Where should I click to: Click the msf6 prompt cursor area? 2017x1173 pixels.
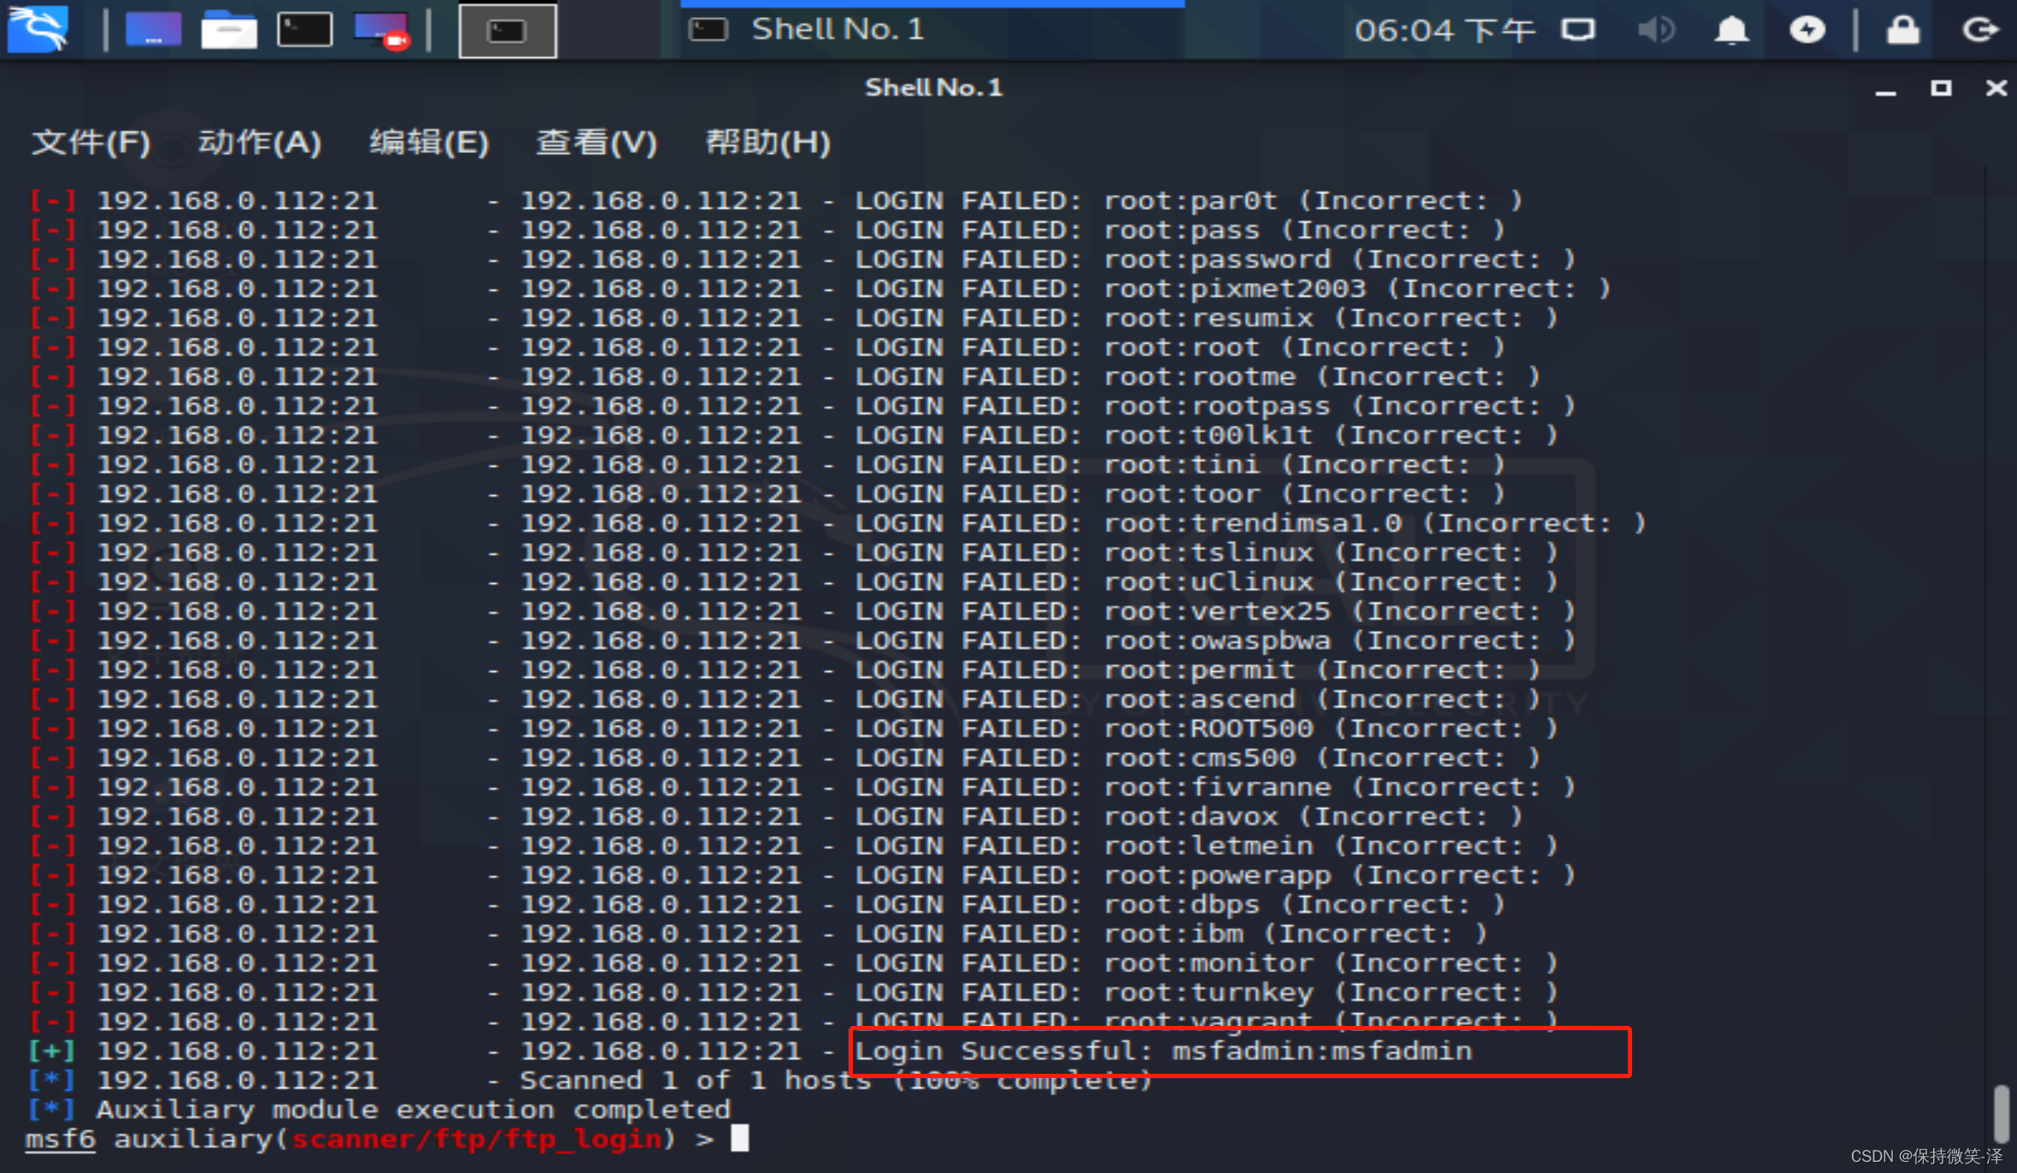click(740, 1139)
